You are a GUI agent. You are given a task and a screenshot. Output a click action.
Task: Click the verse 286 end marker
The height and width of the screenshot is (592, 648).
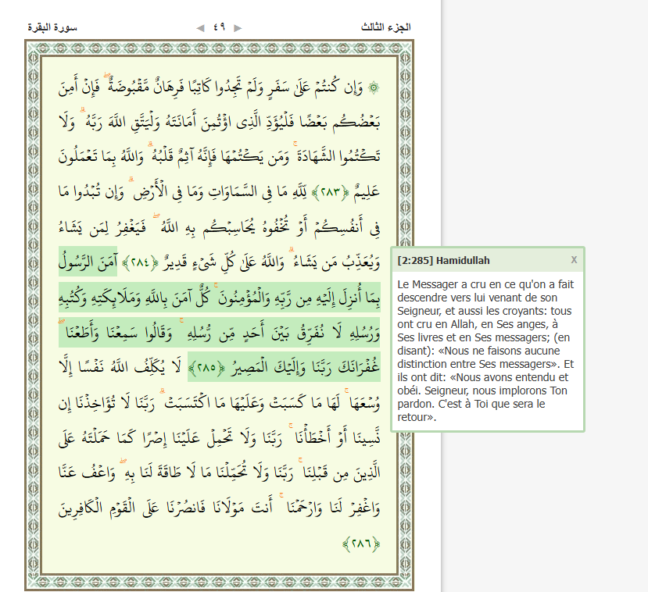361,544
